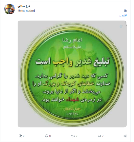Click the repost count beside the arrows
Image resolution: width=134 pixels, height=142 pixels.
click(x=77, y=136)
